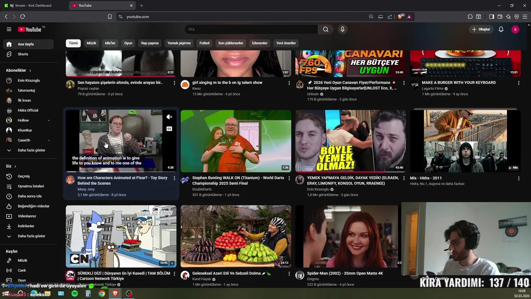Open Leo AI sparkle icon
This screenshot has height=299, width=531.
click(508, 17)
